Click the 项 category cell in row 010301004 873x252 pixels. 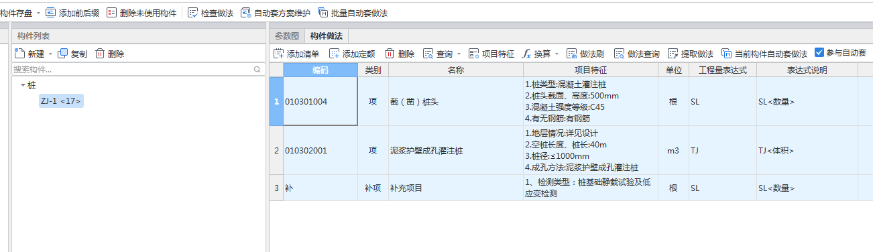tap(373, 102)
